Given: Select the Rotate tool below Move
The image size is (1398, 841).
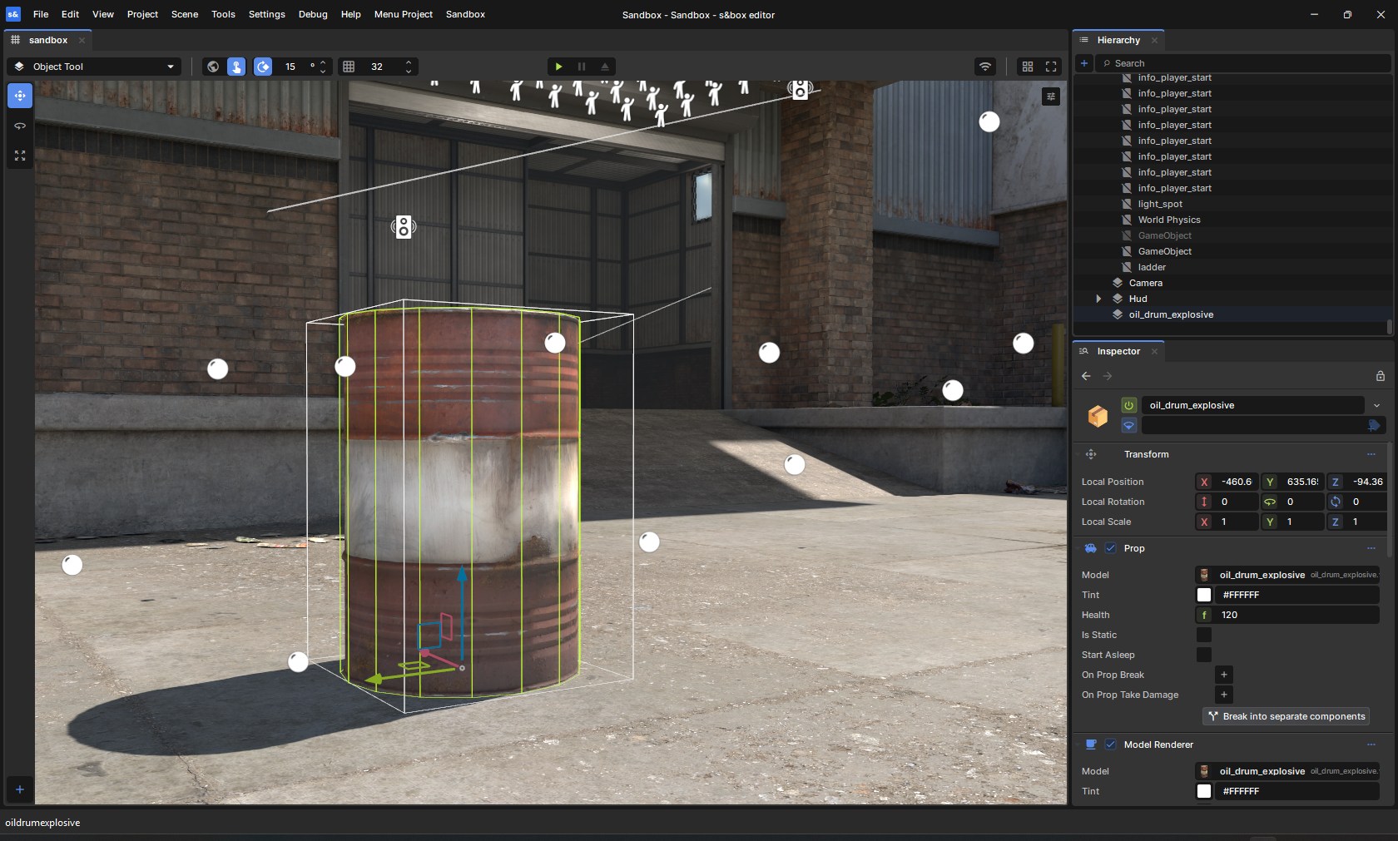Looking at the screenshot, I should (19, 126).
